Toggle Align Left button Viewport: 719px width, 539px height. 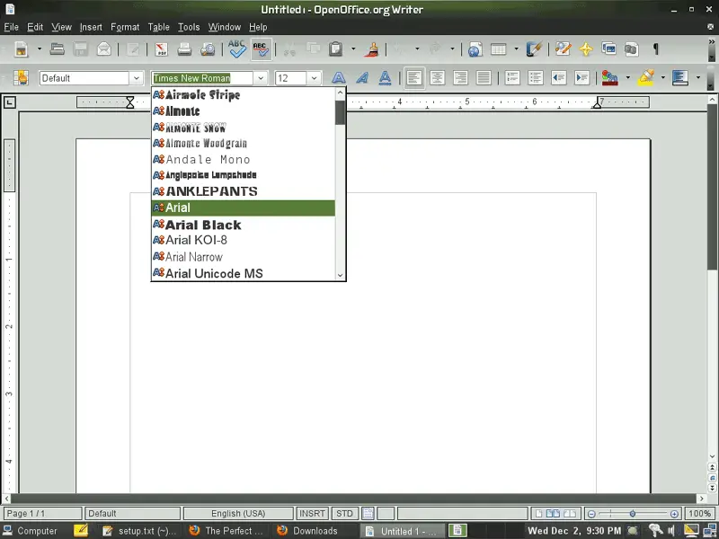(414, 78)
